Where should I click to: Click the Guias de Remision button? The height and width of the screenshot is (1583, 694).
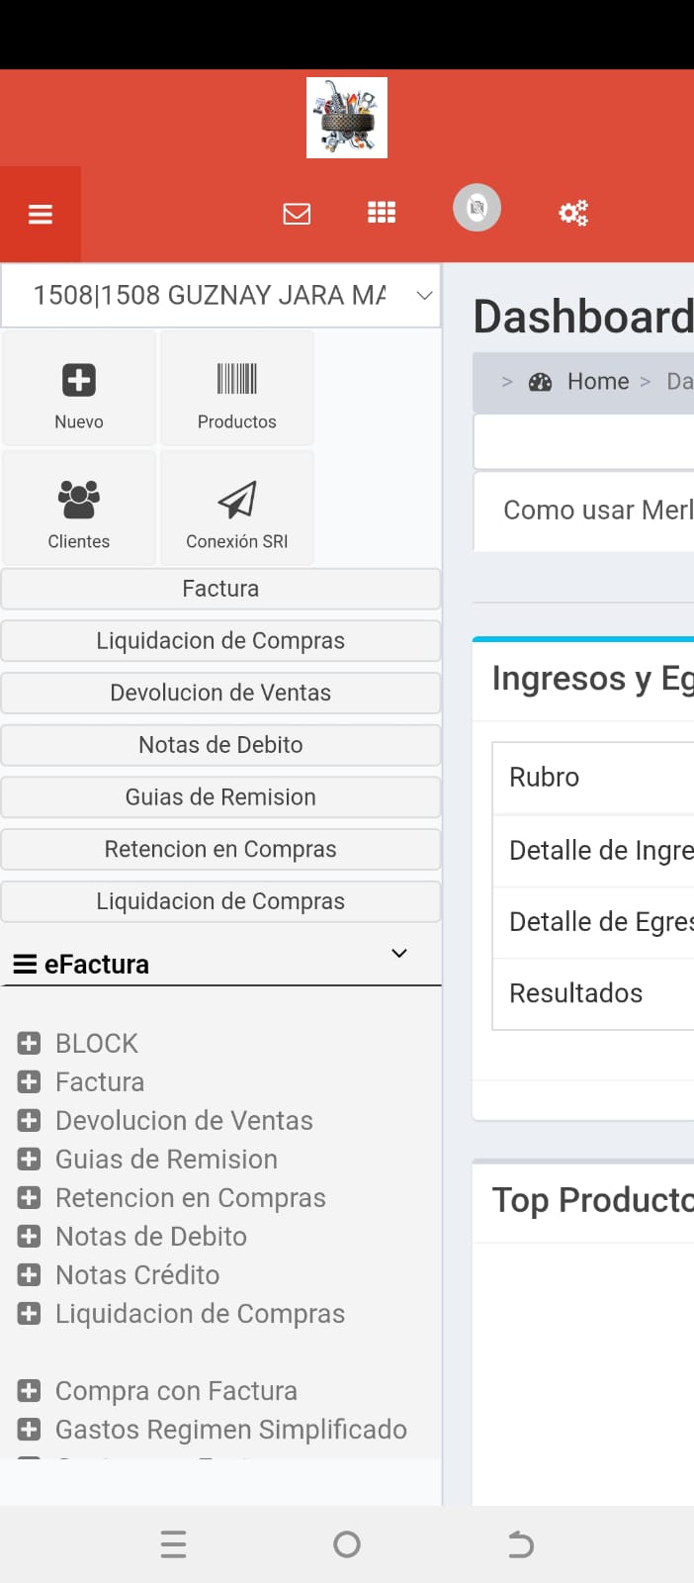point(220,797)
